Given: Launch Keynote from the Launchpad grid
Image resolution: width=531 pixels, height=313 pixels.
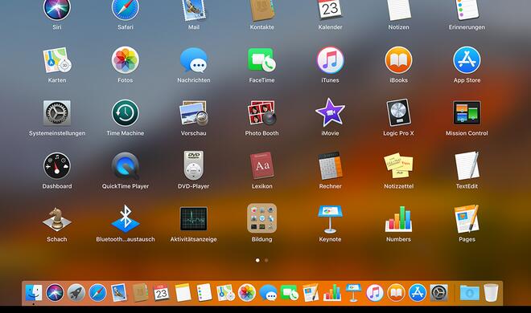Looking at the screenshot, I should (330, 219).
